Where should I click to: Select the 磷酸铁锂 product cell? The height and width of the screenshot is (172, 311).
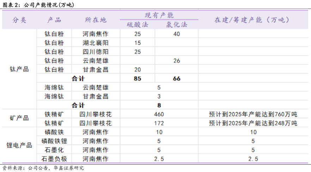pyautogui.click(x=54, y=141)
